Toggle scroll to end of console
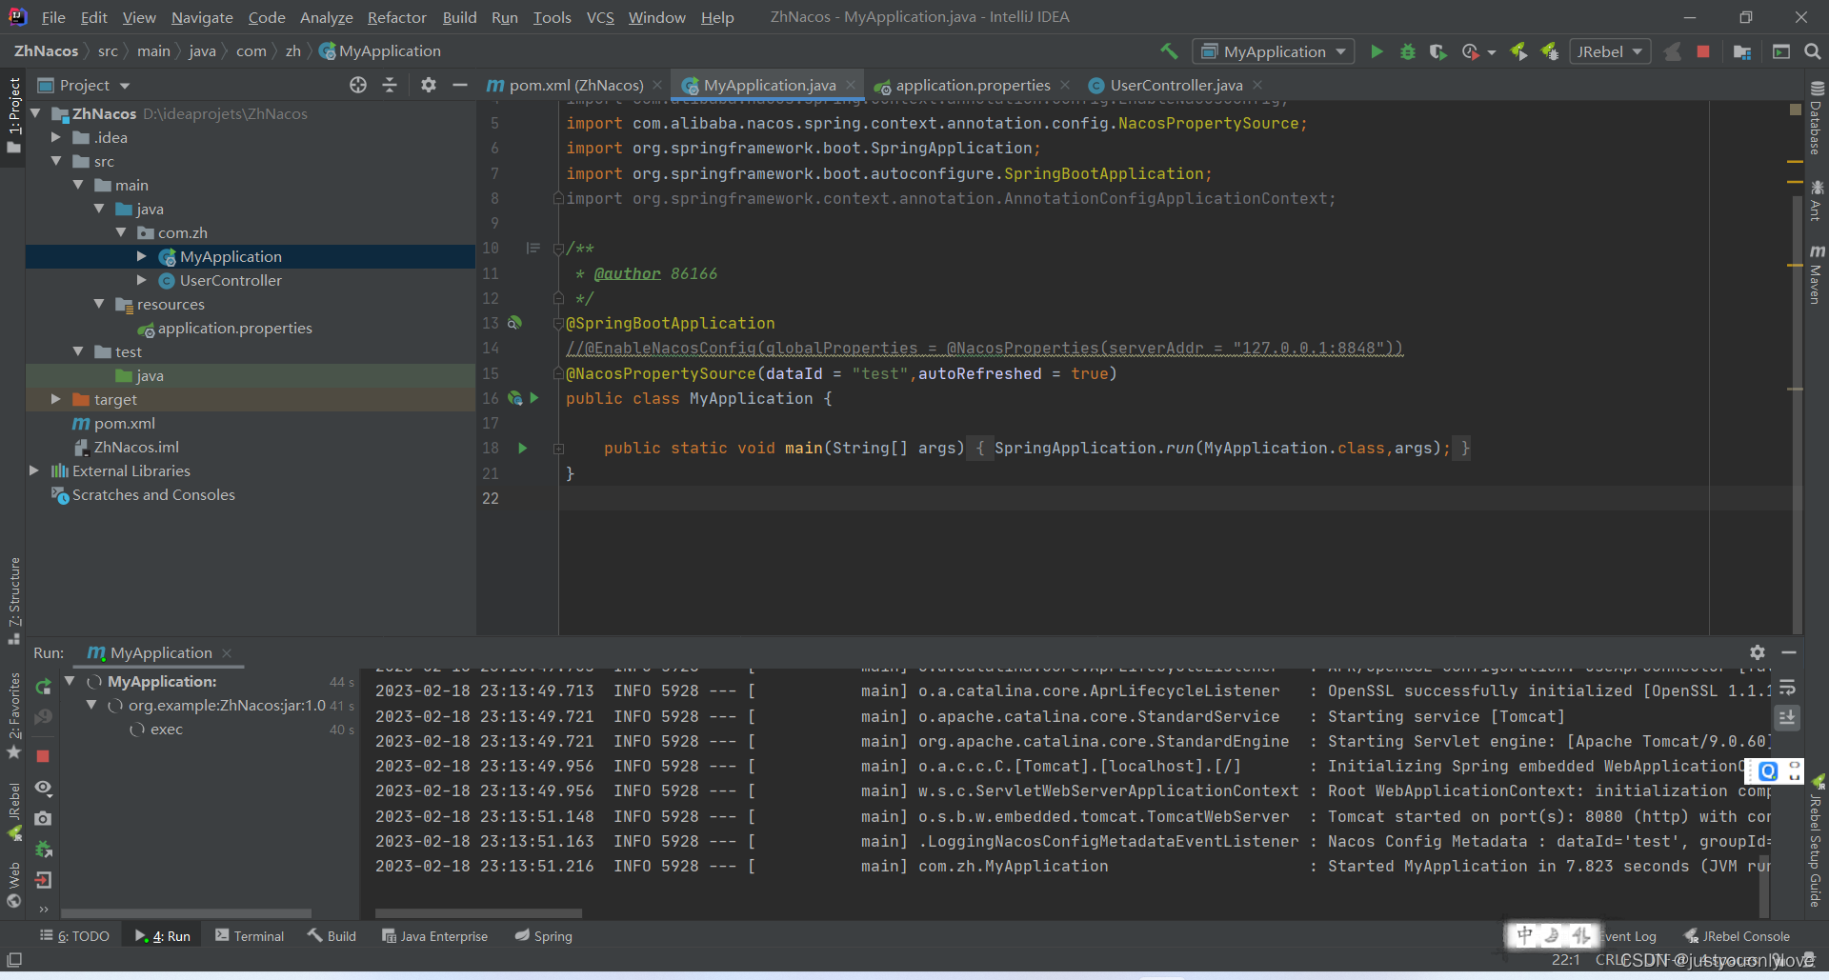The height and width of the screenshot is (980, 1829). (1787, 716)
